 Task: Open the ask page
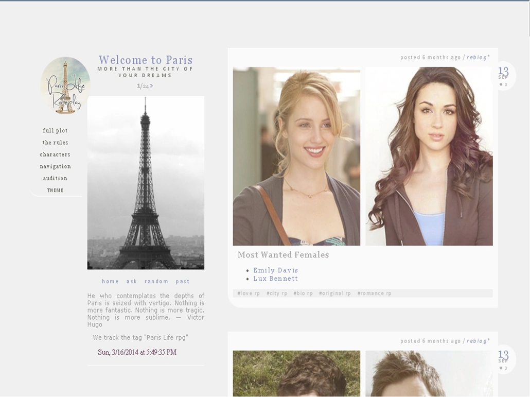click(x=131, y=281)
